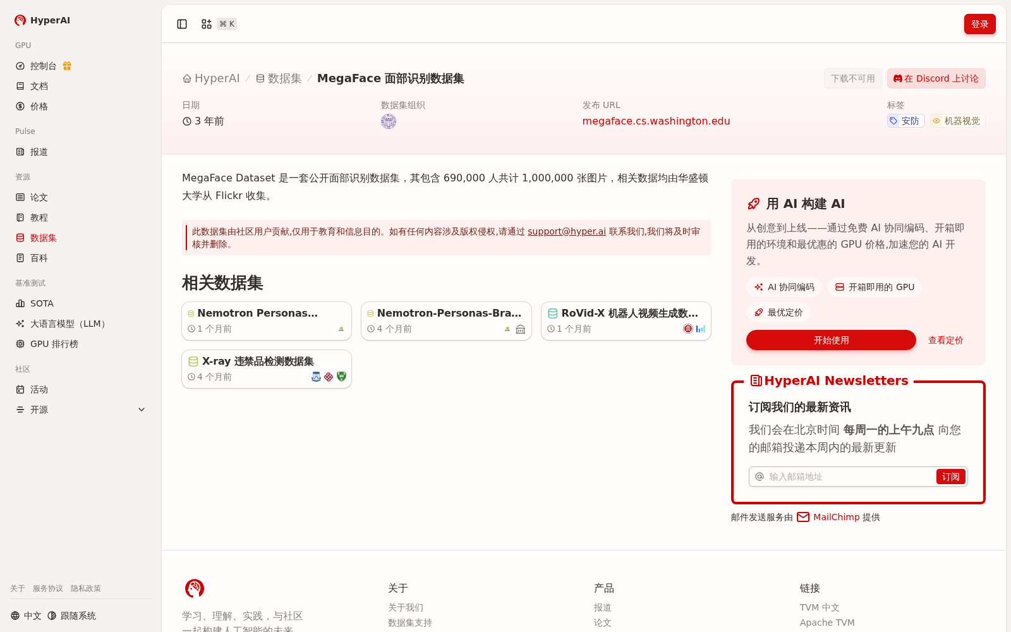
Task: Open the 跟随系统 theme selector
Action: point(71,616)
